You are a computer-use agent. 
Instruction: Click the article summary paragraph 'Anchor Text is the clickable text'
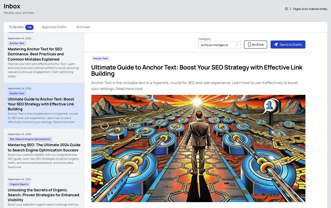click(194, 86)
